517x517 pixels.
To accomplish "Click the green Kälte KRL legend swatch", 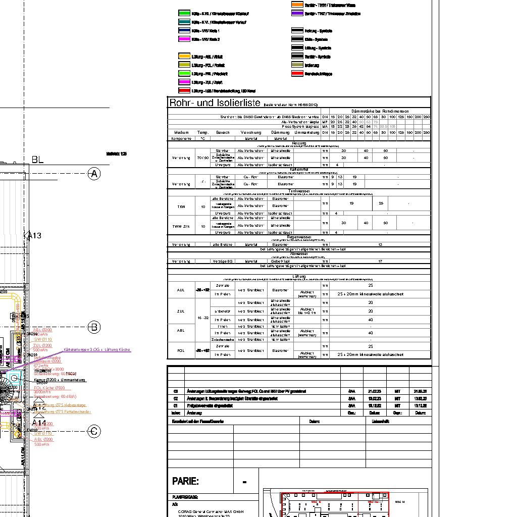I will (x=184, y=14).
